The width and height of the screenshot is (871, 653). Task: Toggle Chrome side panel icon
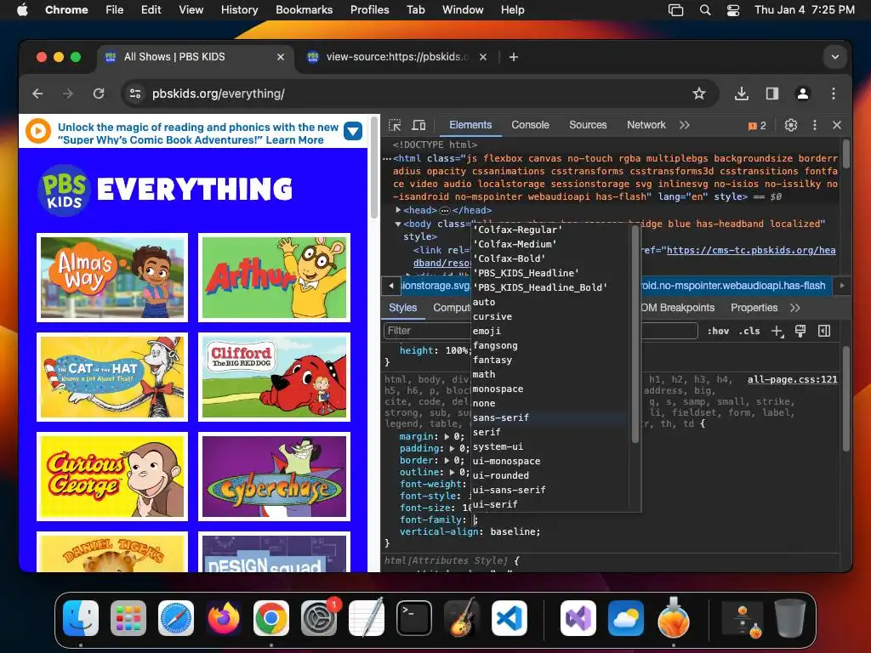(x=771, y=94)
